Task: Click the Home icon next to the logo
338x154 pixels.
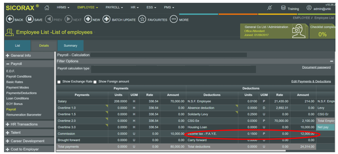Action: coord(47,8)
